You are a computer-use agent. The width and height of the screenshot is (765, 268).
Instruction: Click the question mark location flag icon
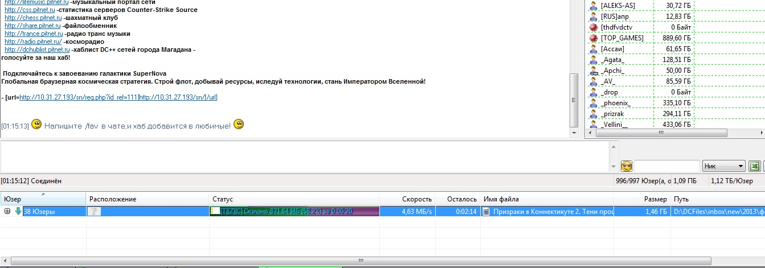(x=93, y=211)
